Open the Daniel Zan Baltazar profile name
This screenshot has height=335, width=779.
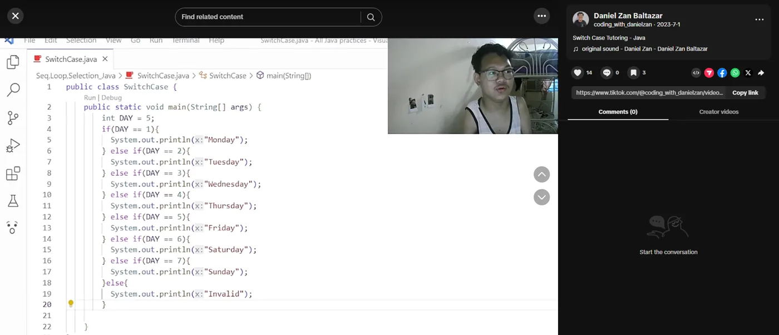click(628, 16)
